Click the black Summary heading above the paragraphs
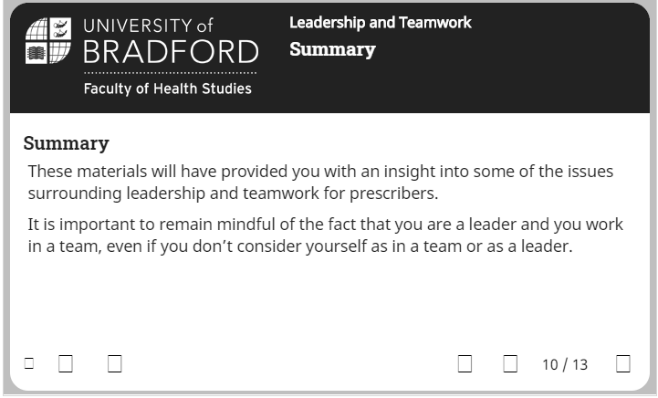The image size is (658, 398). tap(67, 143)
